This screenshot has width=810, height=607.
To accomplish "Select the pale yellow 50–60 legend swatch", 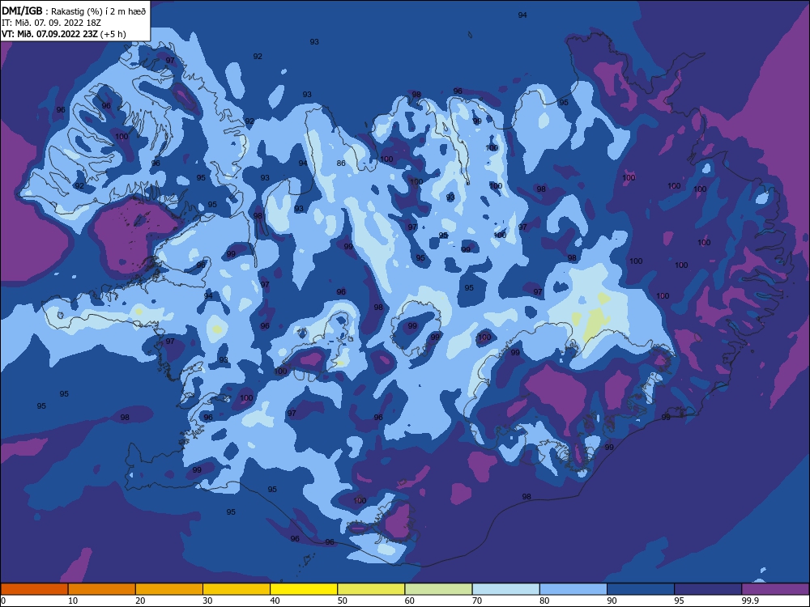I will [371, 589].
